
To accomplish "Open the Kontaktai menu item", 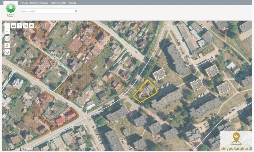I will [62, 3].
